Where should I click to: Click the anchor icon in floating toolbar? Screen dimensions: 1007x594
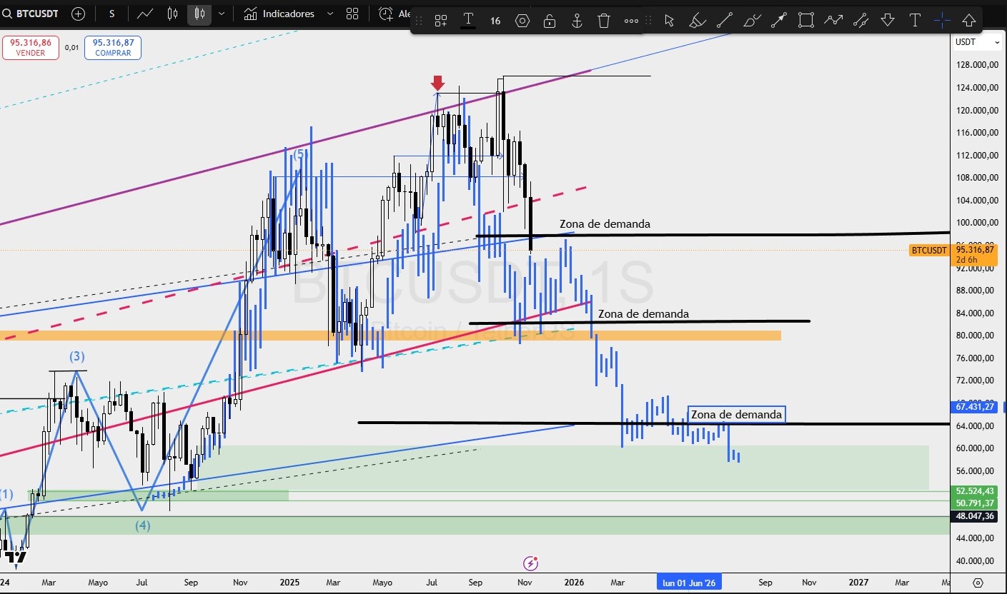[577, 21]
